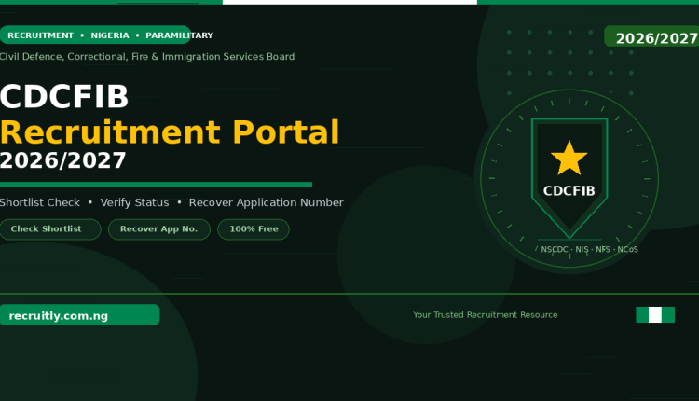Click 'Civil Defence, Correctional, Fire & Immigration Services Board'
This screenshot has height=401, width=699.
tap(147, 57)
